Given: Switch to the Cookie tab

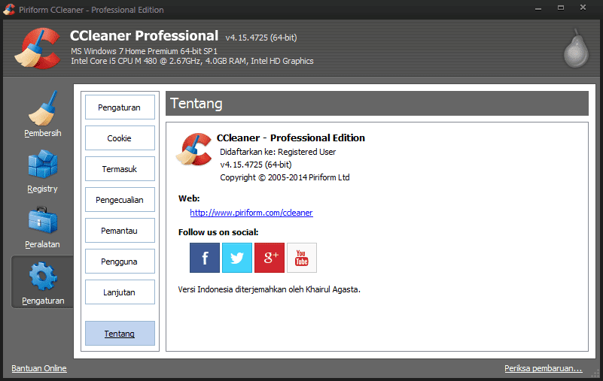Looking at the screenshot, I should [x=120, y=138].
